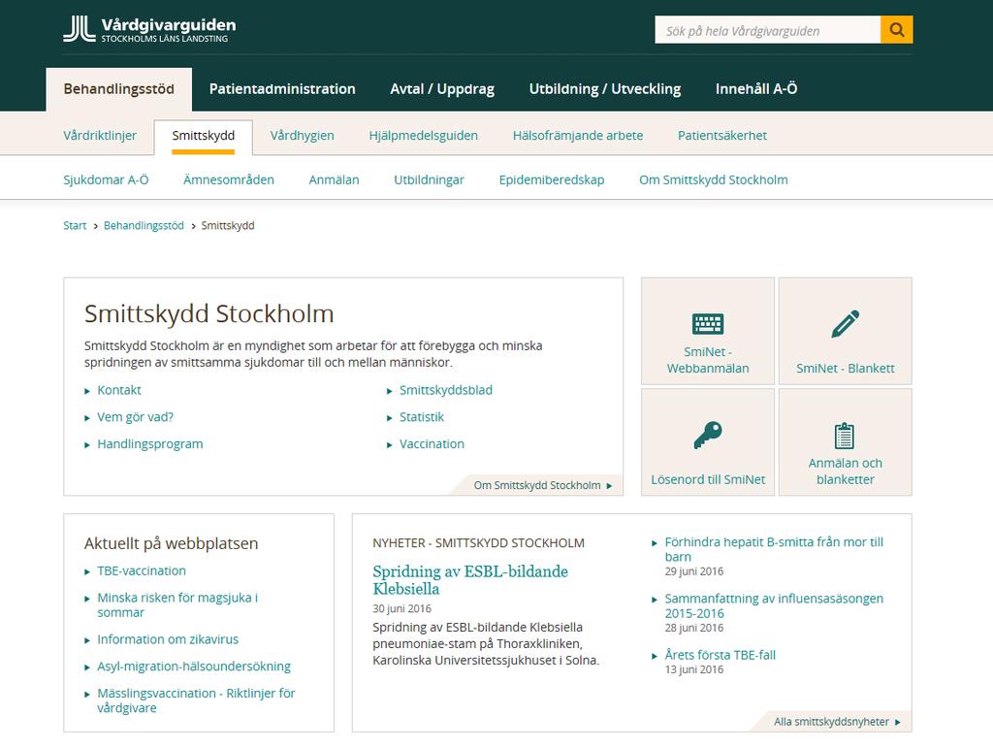Open Information om zikavirus link
The height and width of the screenshot is (748, 993).
point(168,639)
